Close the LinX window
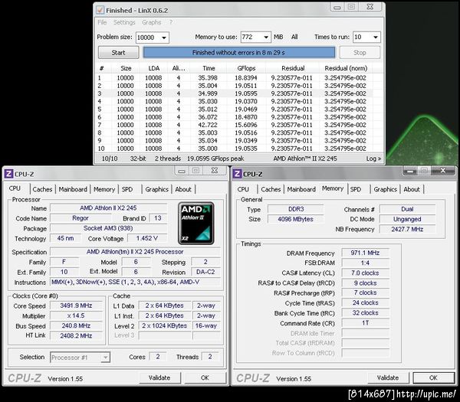 pos(370,7)
